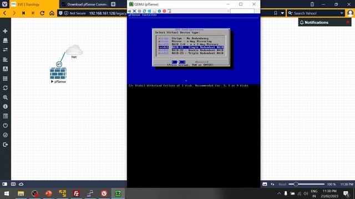The height and width of the screenshot is (199, 355).
Task: Click the OK button in installer dialog
Action: click(x=179, y=62)
